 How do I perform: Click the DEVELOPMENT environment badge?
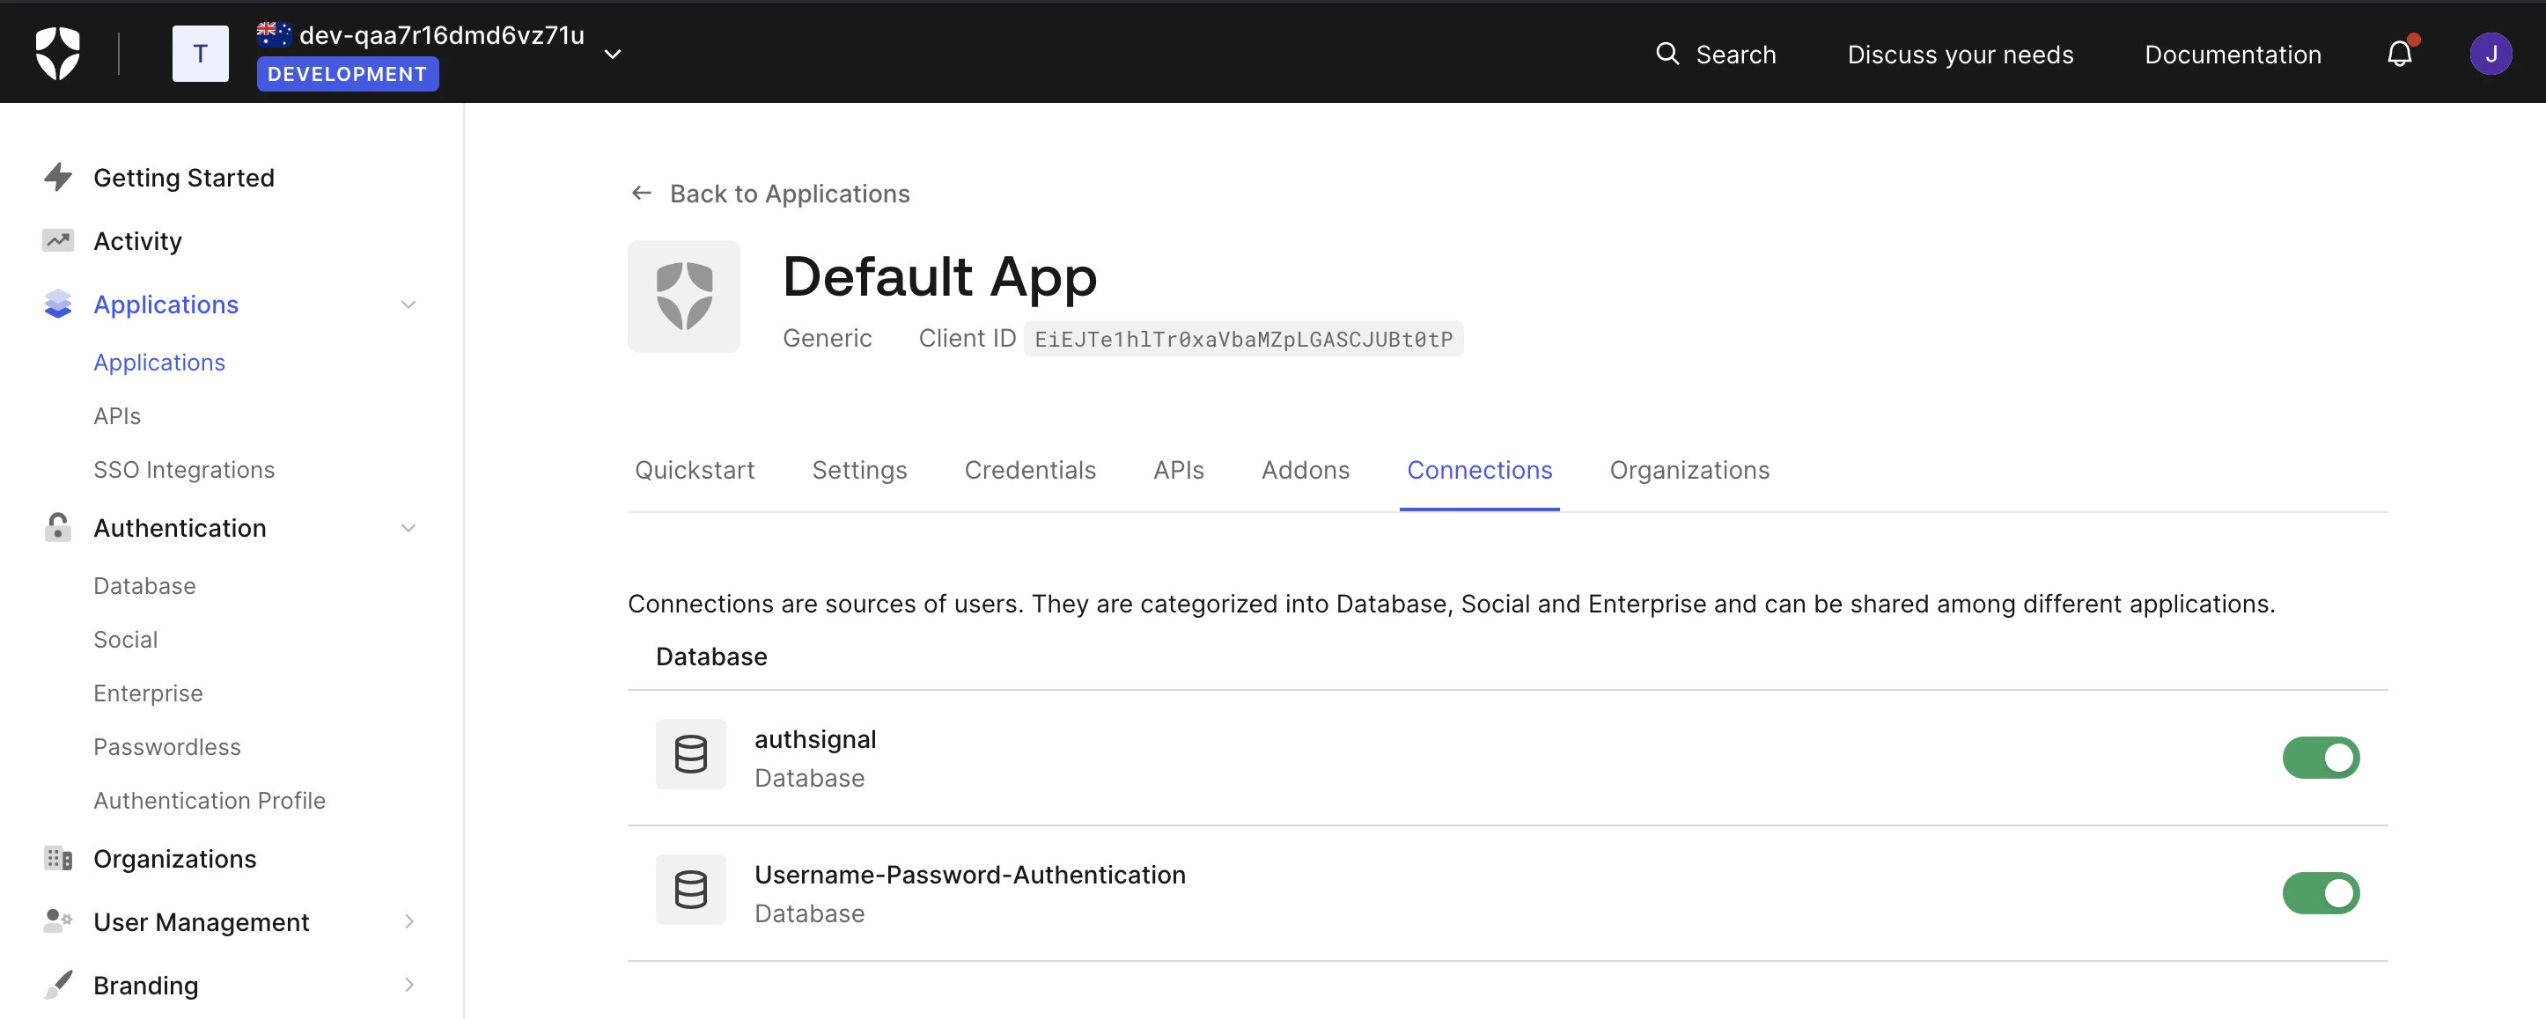(x=347, y=74)
